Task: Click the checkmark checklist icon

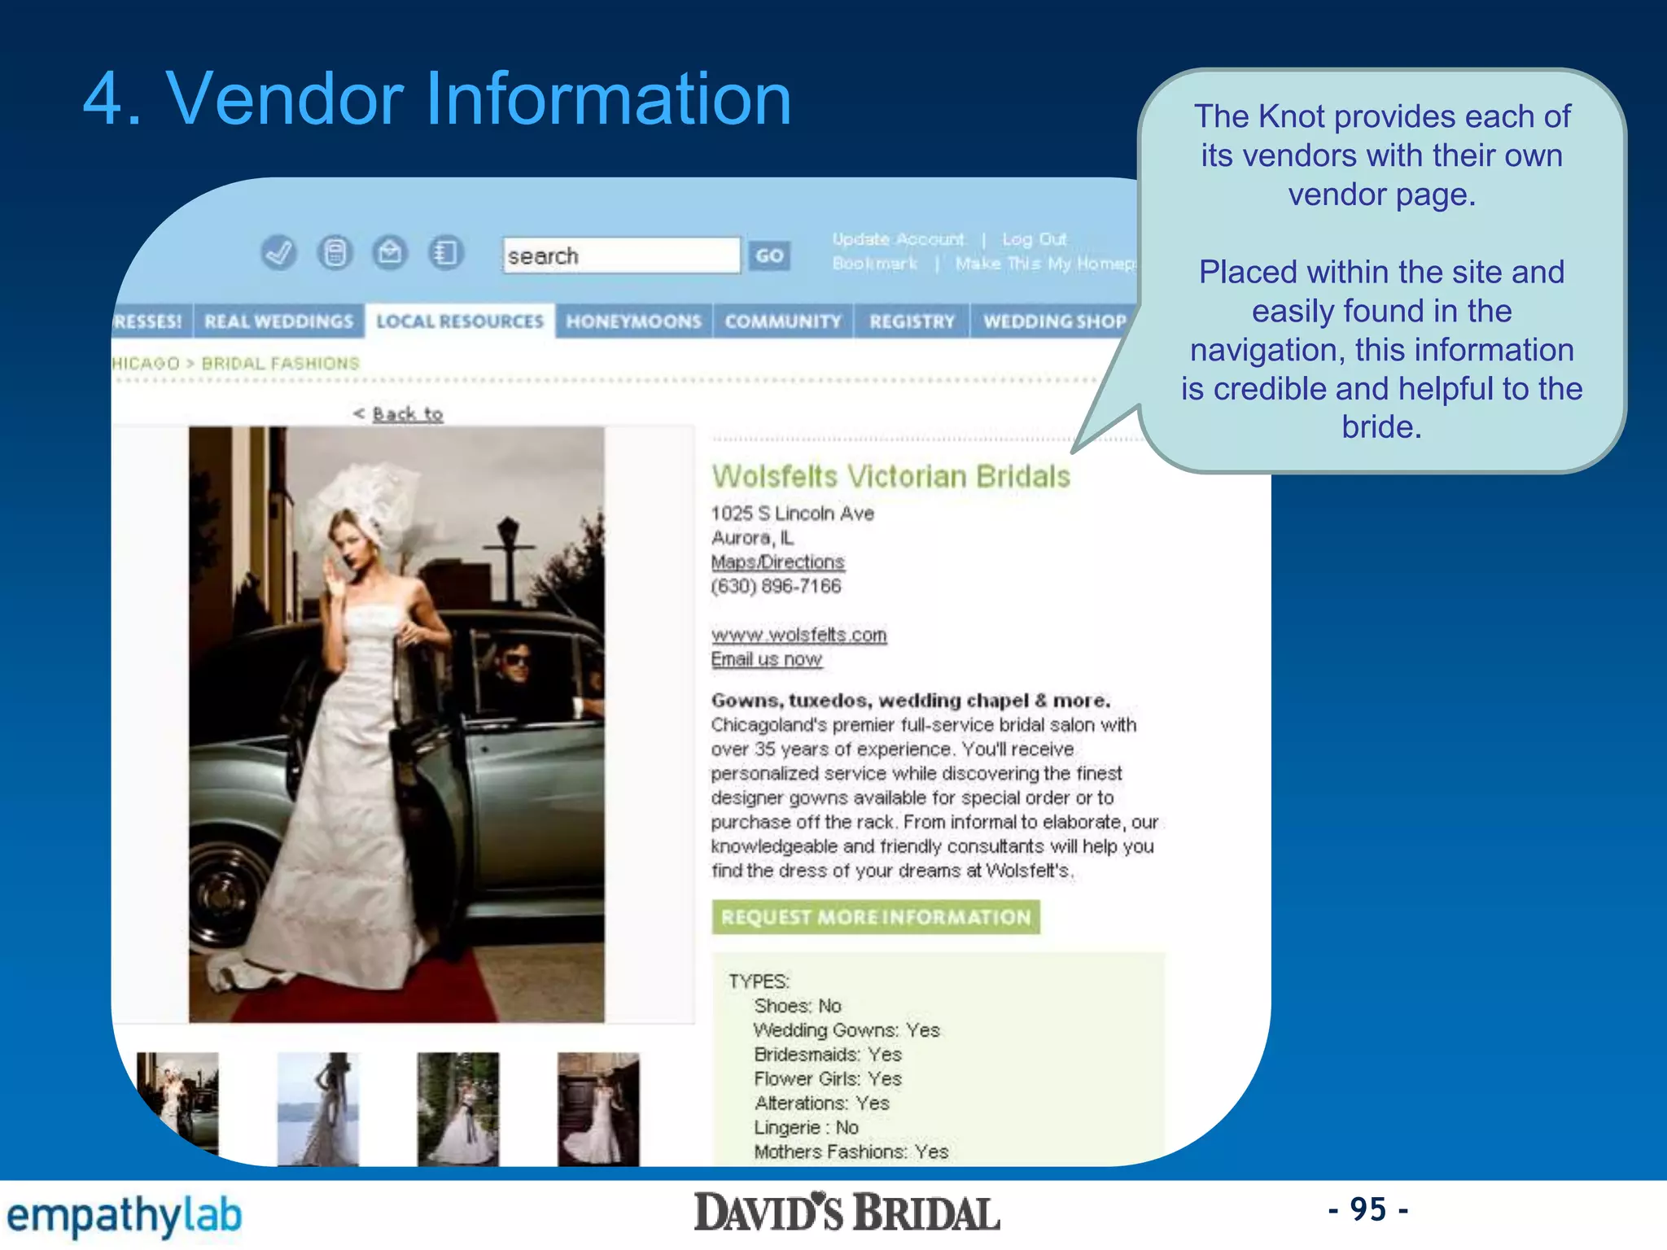Action: click(278, 253)
